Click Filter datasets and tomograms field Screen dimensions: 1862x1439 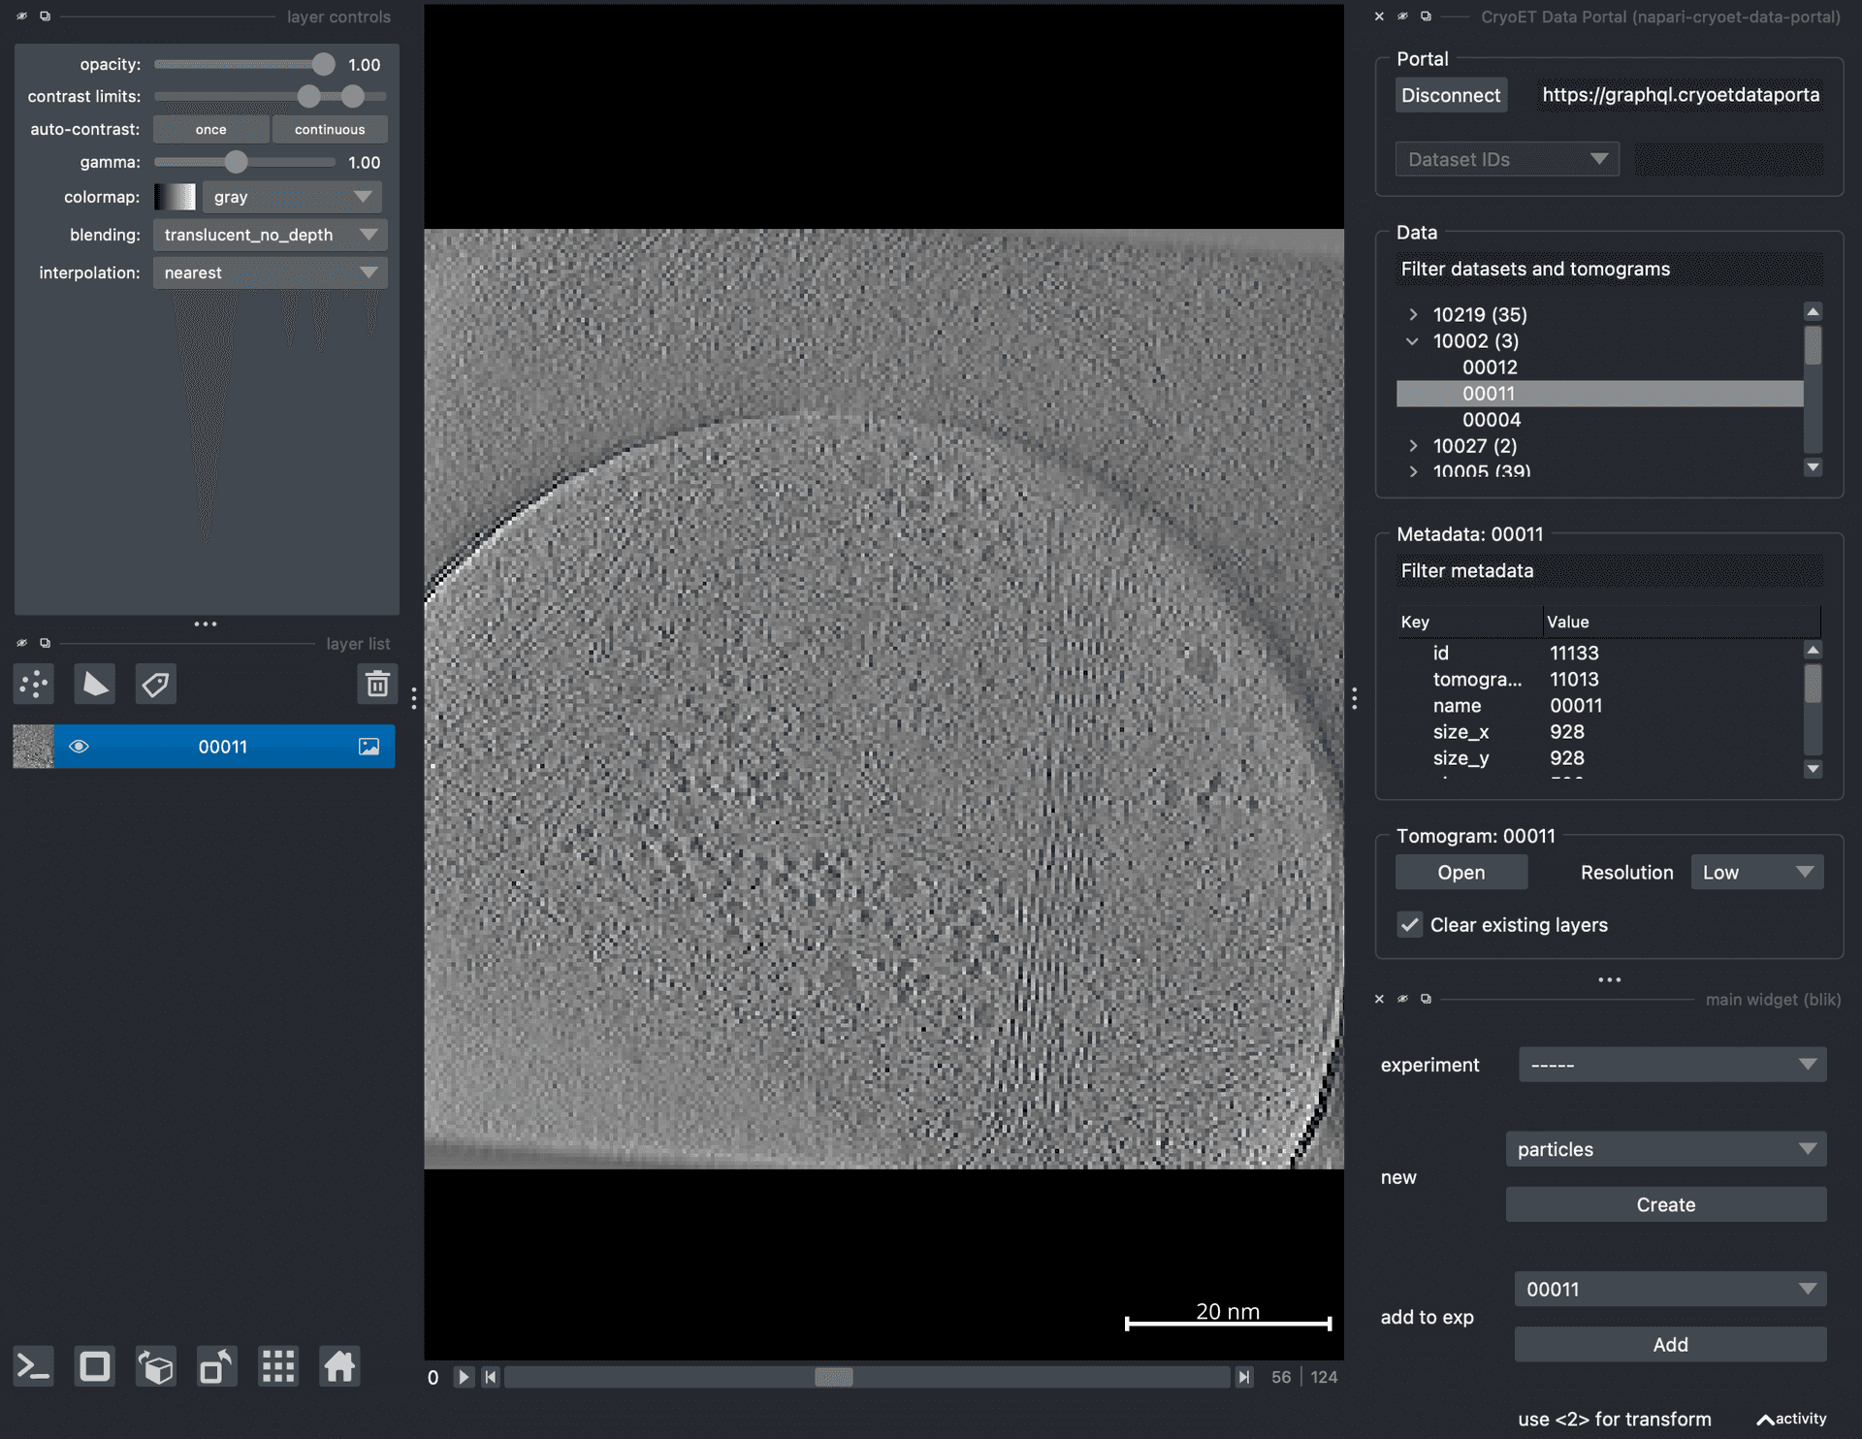click(x=1609, y=269)
